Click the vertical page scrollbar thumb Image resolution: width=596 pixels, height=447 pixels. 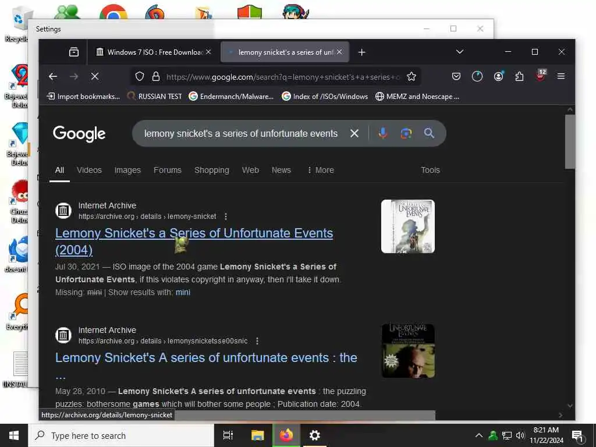pyautogui.click(x=569, y=141)
